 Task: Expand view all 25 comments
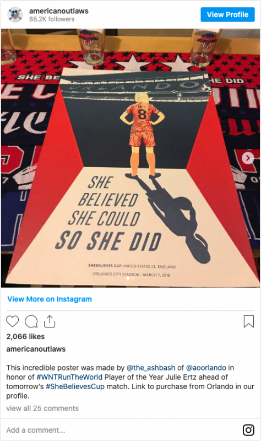[42, 408]
